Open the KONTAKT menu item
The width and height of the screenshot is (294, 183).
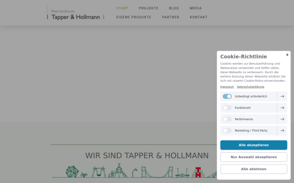point(198,17)
